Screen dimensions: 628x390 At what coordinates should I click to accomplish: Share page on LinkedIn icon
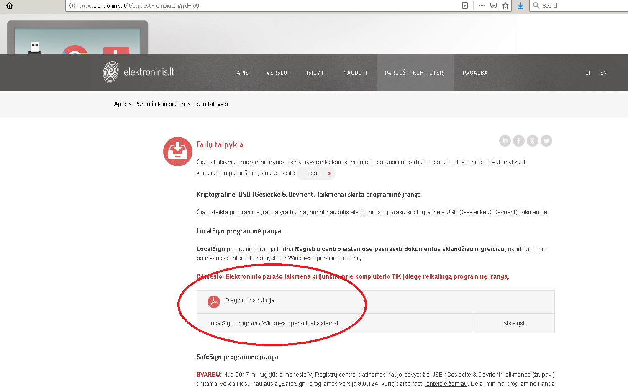505,141
